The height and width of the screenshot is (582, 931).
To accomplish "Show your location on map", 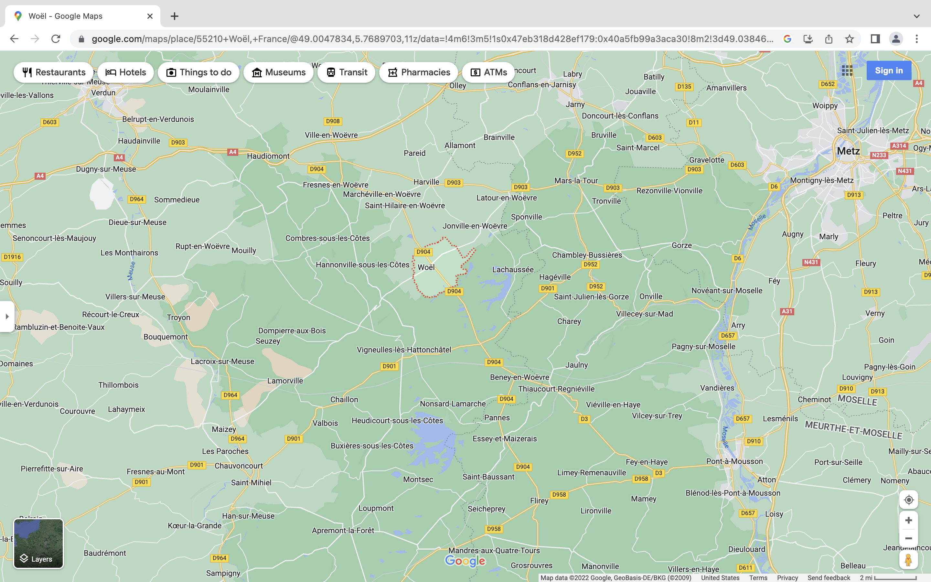I will click(908, 500).
